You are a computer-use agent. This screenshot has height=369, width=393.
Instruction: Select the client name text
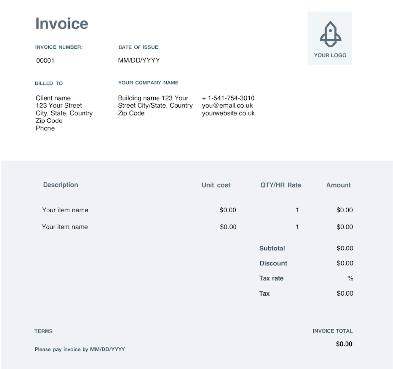pyautogui.click(x=53, y=98)
